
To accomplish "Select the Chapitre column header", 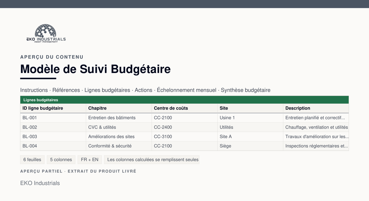I will (119, 108).
